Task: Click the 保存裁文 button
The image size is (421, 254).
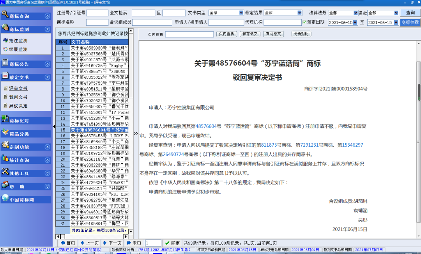Action: [250, 34]
